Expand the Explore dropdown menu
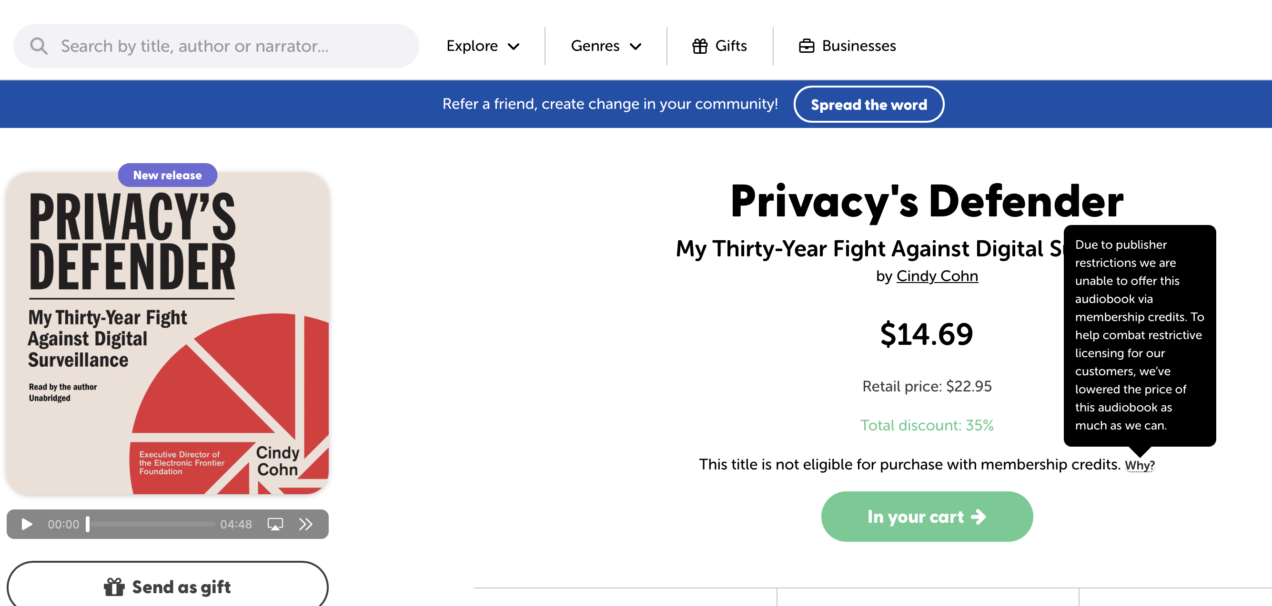1272x606 pixels. tap(483, 46)
